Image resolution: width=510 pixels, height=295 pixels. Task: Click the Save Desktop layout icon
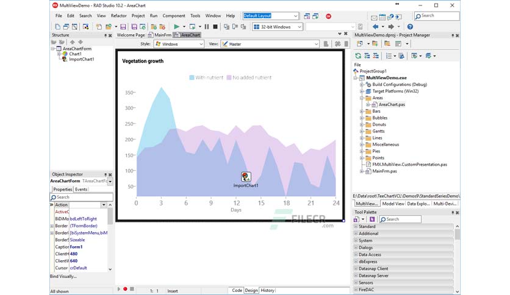(x=307, y=16)
